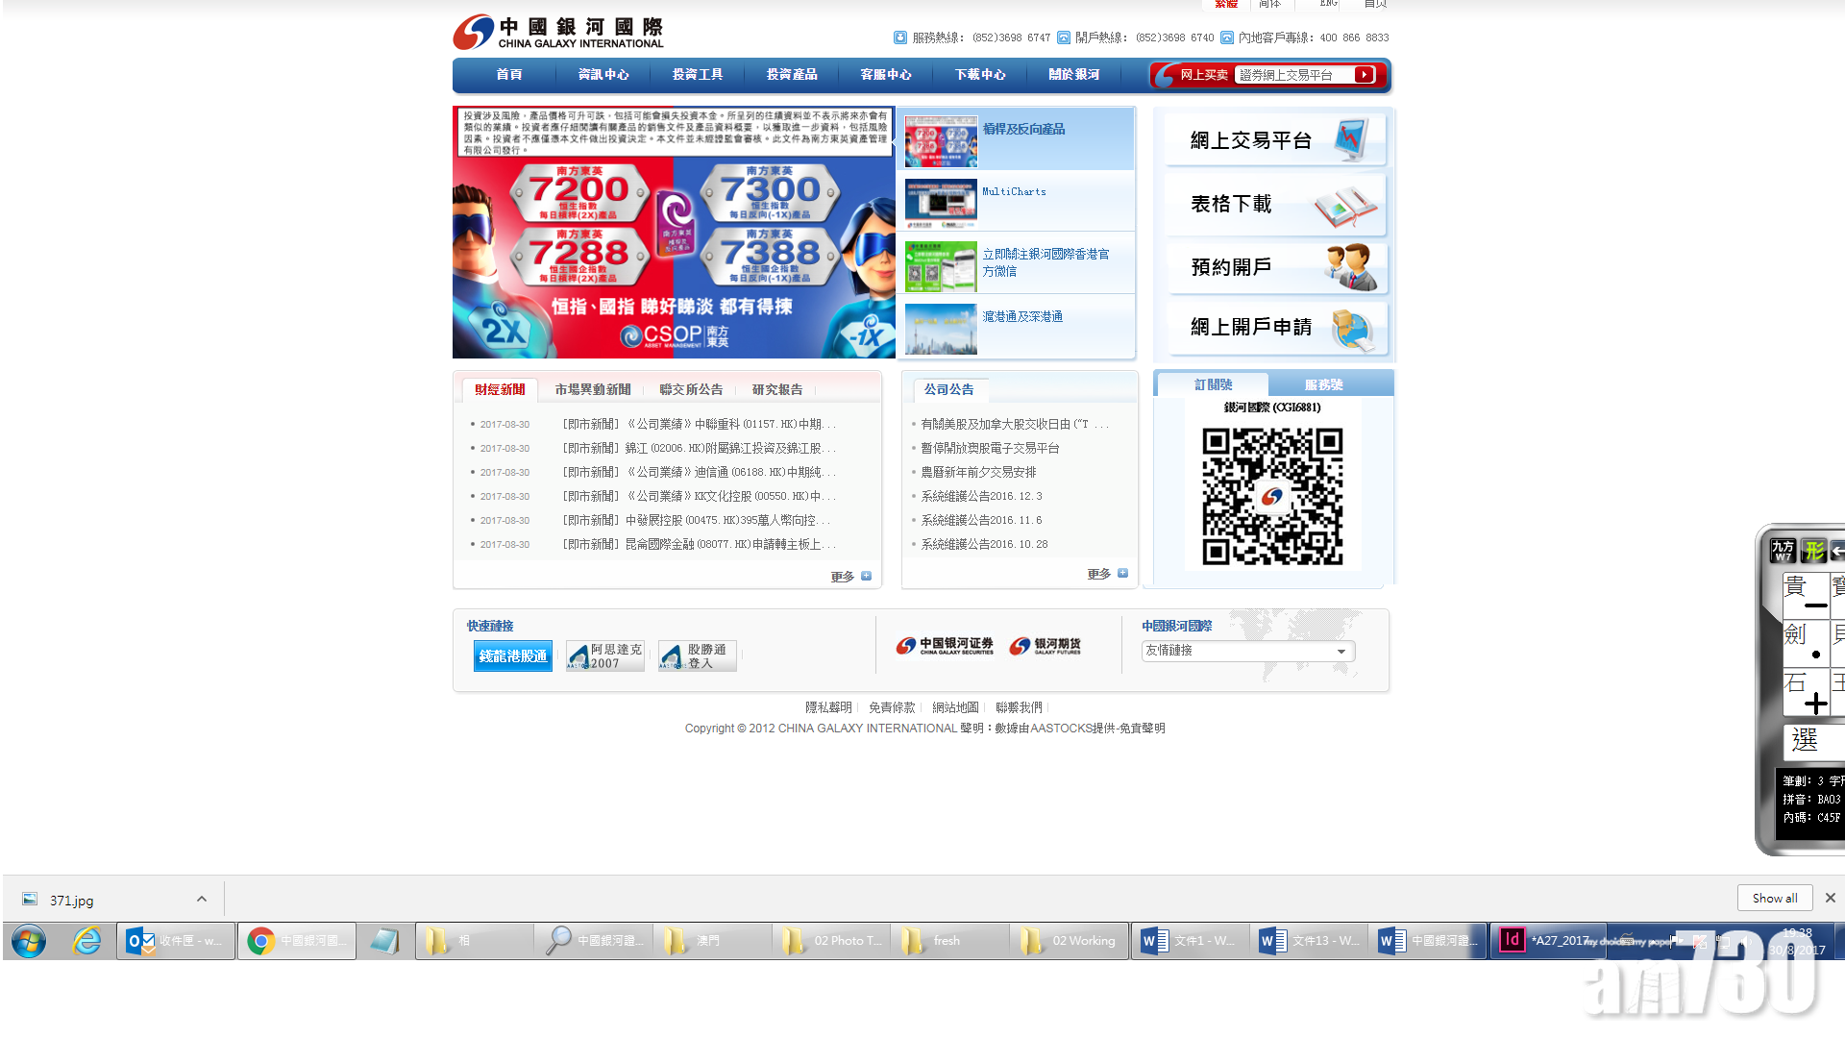
Task: Click the 槓桿及反向產品 thumbnail
Action: [x=941, y=141]
